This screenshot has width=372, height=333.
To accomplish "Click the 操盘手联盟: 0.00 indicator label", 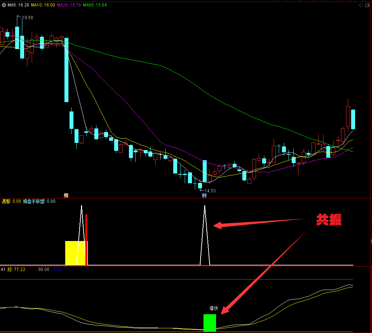I will pos(39,201).
